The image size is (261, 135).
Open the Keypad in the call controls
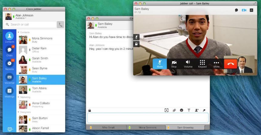click(202, 64)
